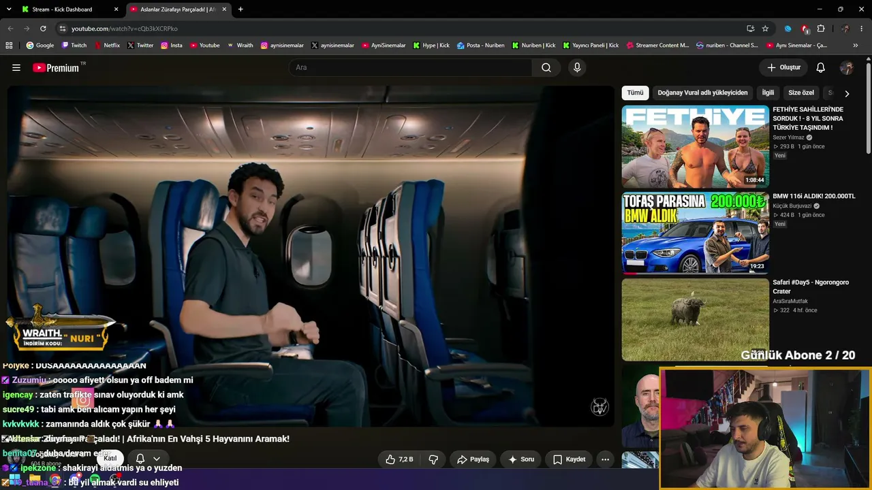Open FETHİYE SAHİLLERİ'NDE SORDUK video title

click(808, 118)
